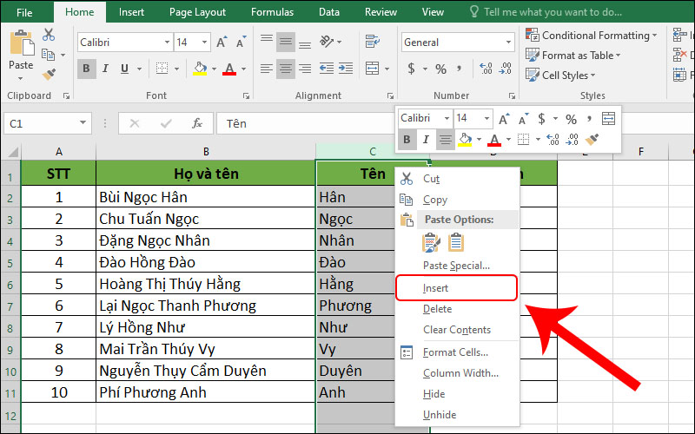Click Bottom Align in ribbon
Viewport: 695px width, 434px height.
(x=305, y=44)
